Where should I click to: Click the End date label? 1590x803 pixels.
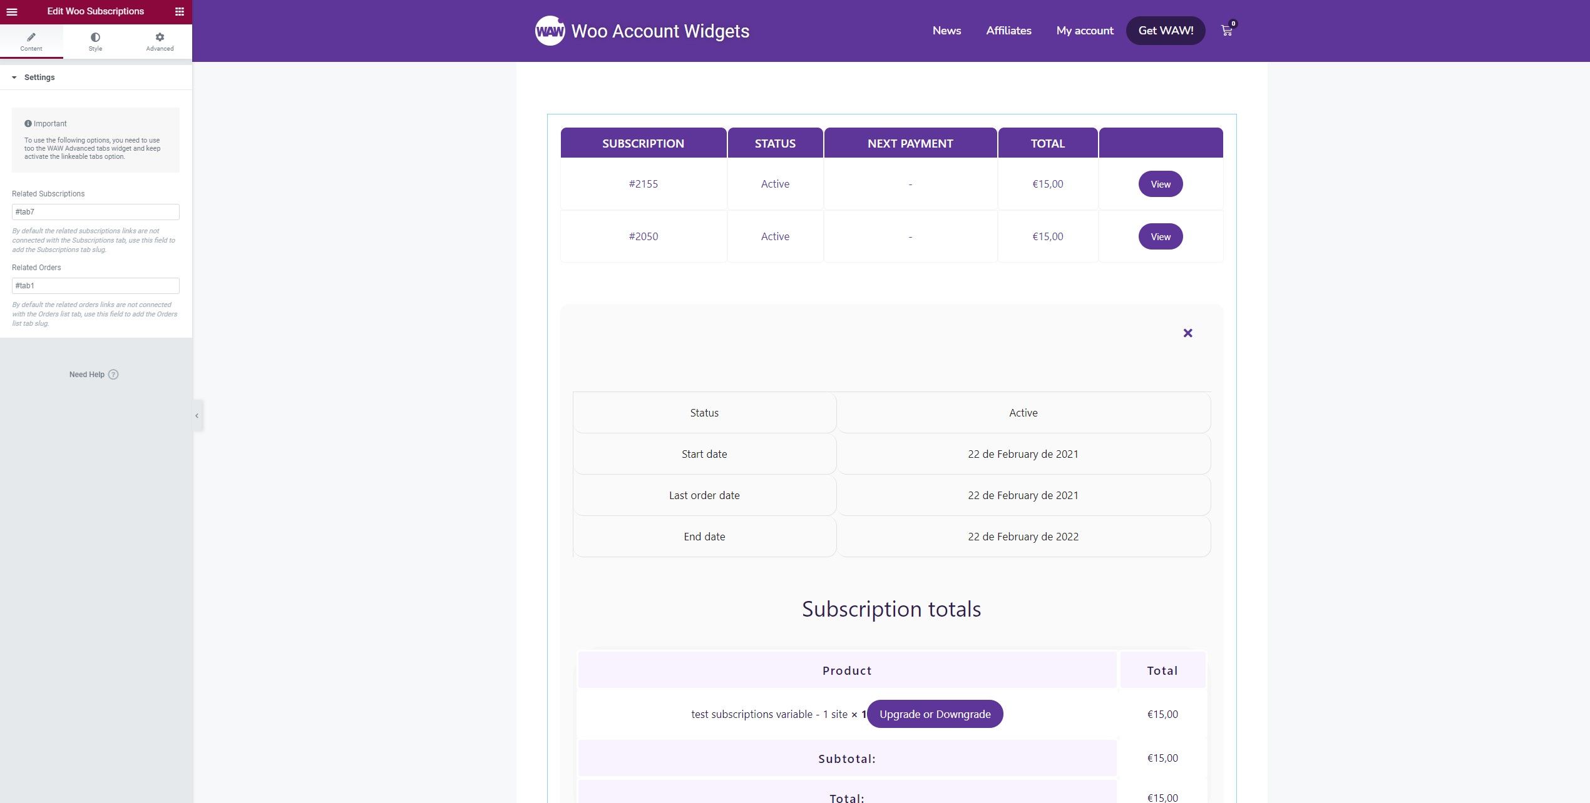point(704,537)
